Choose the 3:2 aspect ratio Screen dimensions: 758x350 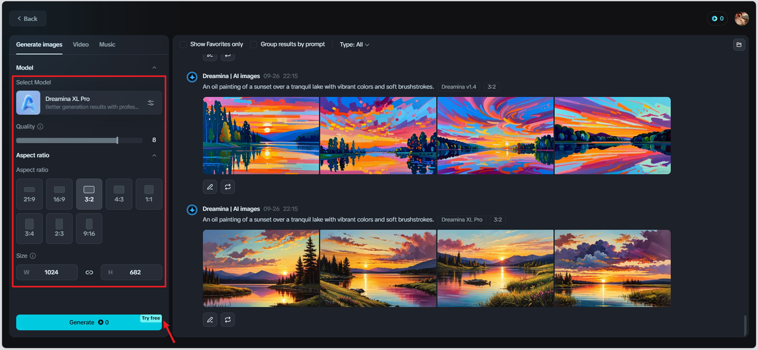89,194
